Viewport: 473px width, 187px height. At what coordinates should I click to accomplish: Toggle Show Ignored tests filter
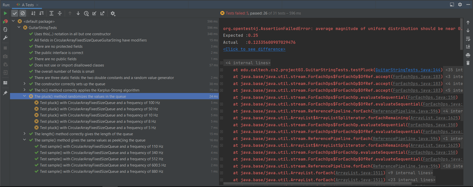point(23,13)
